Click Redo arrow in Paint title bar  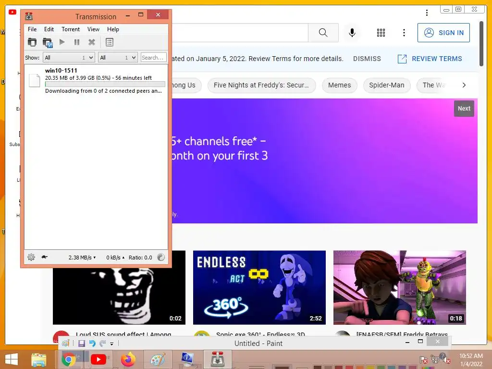click(x=102, y=344)
